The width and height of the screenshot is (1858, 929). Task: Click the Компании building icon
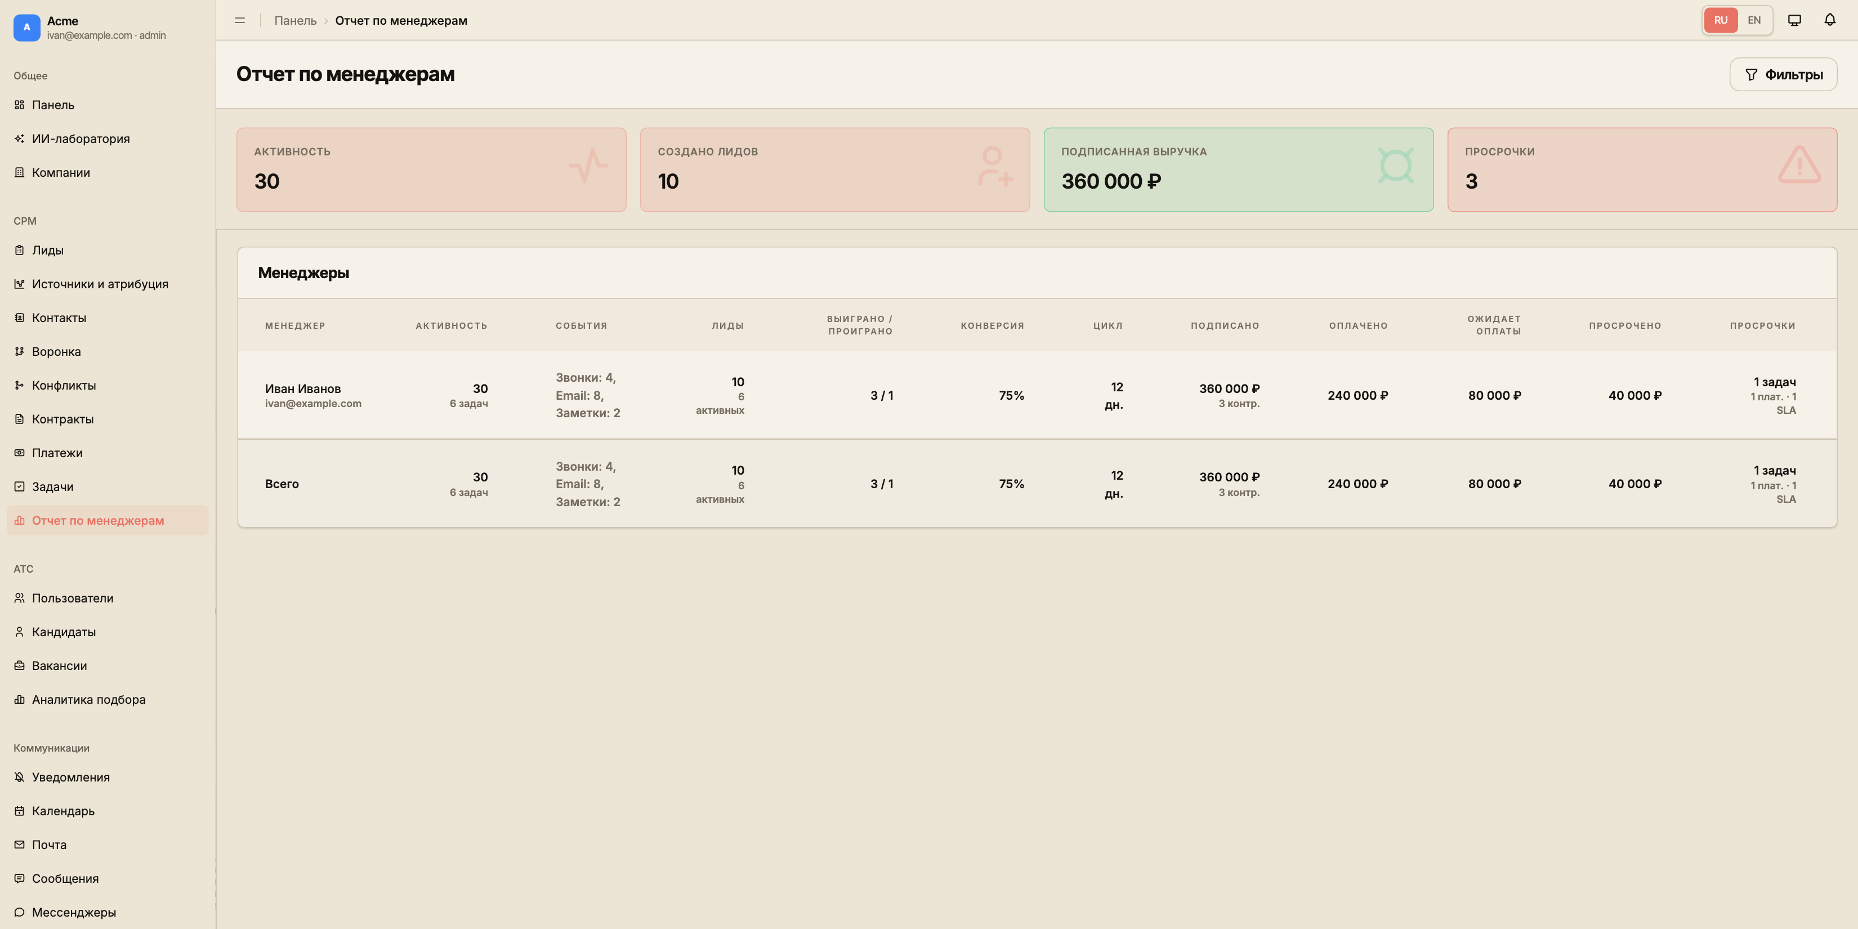[x=20, y=173]
